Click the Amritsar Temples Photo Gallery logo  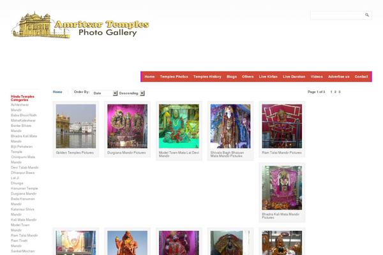pyautogui.click(x=80, y=25)
